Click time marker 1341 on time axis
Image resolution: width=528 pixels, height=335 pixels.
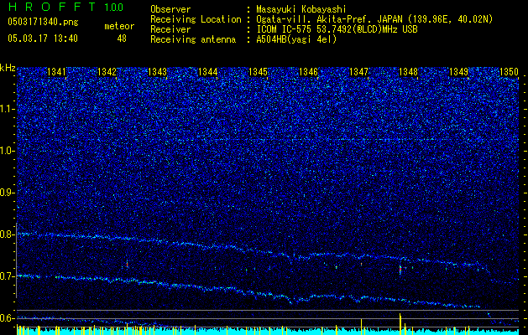pyautogui.click(x=56, y=71)
